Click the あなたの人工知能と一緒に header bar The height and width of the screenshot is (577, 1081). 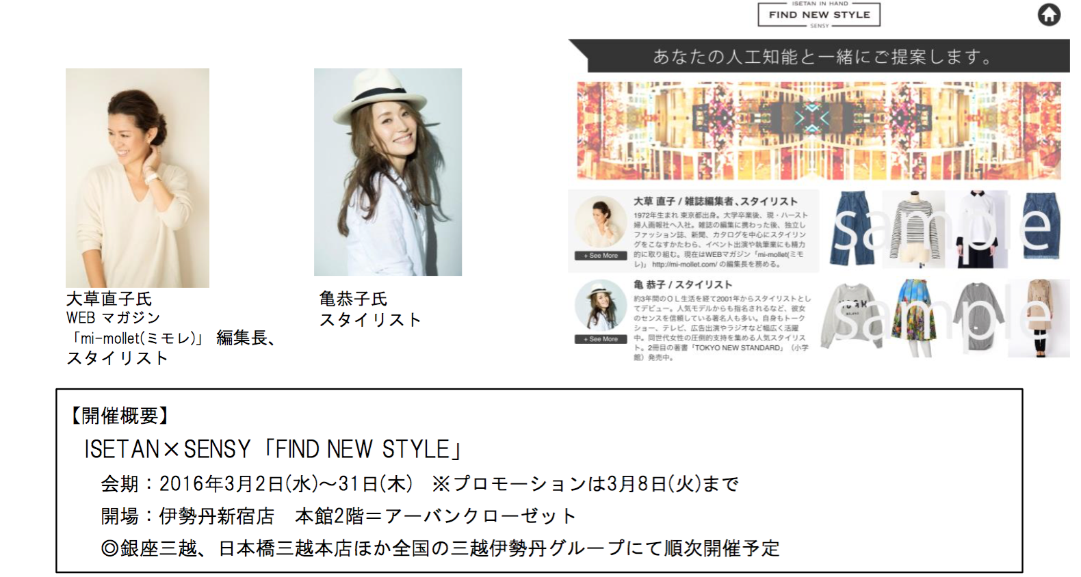pyautogui.click(x=819, y=56)
